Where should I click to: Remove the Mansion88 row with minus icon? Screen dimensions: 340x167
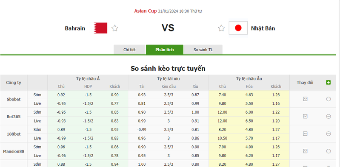point(329,151)
